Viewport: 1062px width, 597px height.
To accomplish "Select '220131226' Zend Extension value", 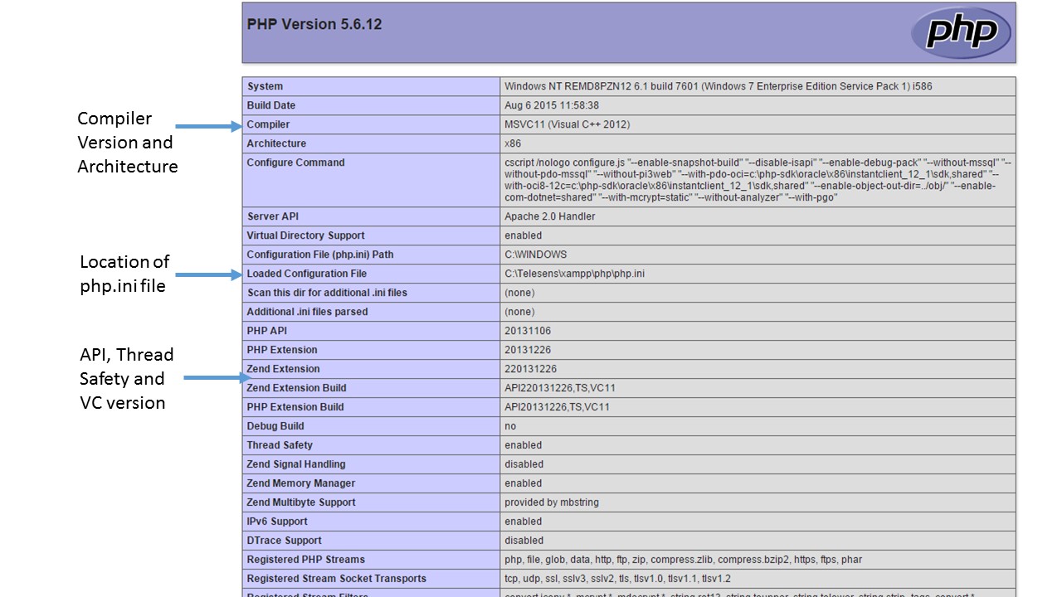I will pos(531,369).
